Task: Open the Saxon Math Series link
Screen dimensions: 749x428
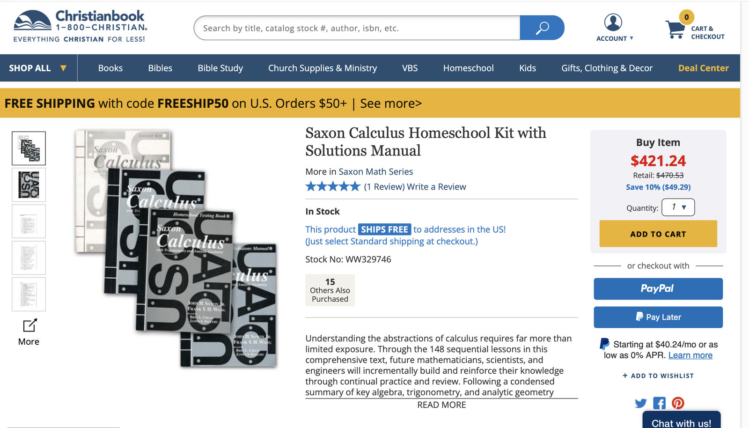Action: pyautogui.click(x=375, y=172)
